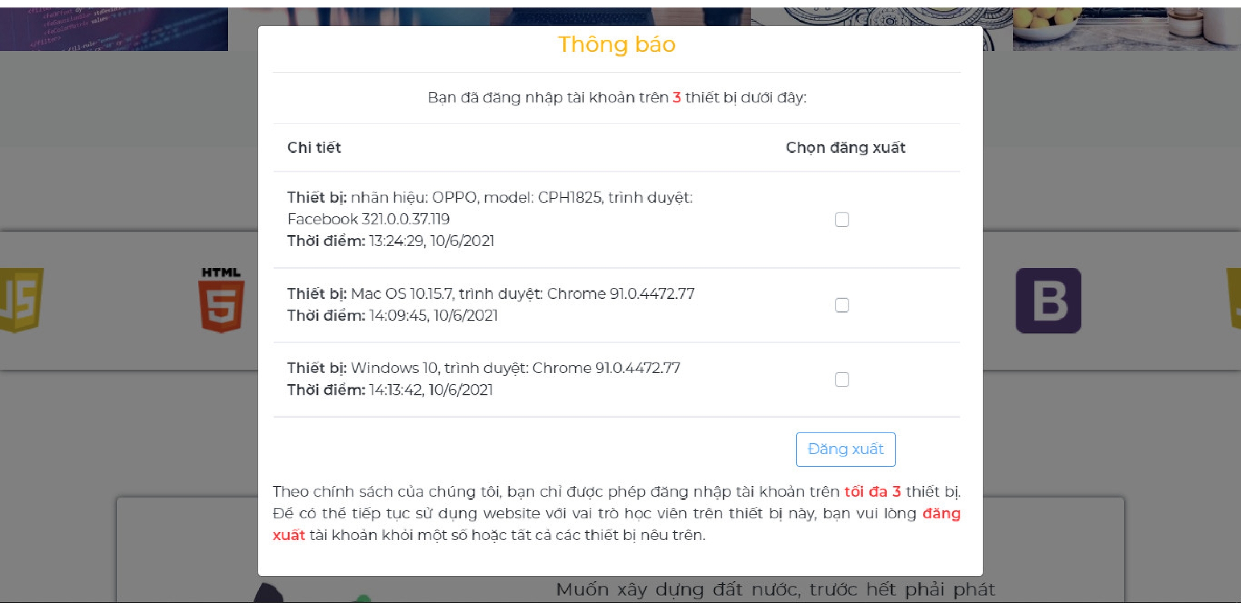Viewport: 1241px width, 603px height.
Task: Tick the checkbox for the OPPO CPH1825 device
Action: coord(842,219)
